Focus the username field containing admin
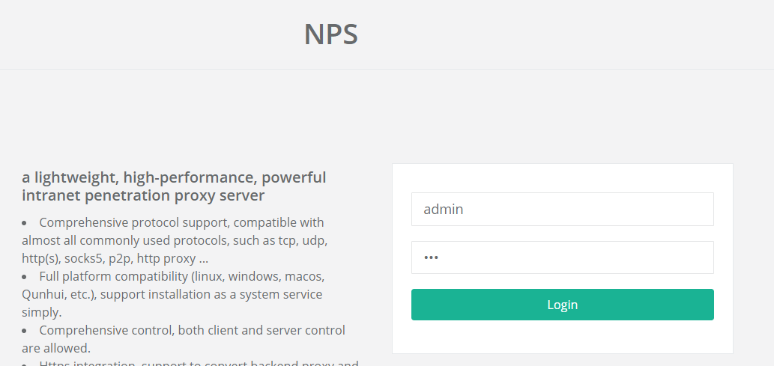Screen dimensions: 774x366 pyautogui.click(x=562, y=209)
